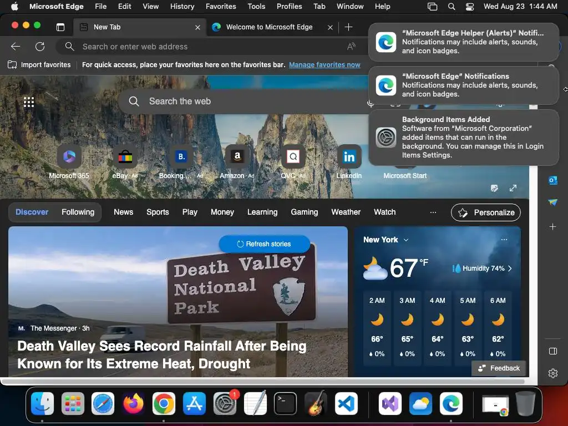Image resolution: width=568 pixels, height=426 pixels.
Task: Open the edit background image icon
Action: (x=494, y=188)
